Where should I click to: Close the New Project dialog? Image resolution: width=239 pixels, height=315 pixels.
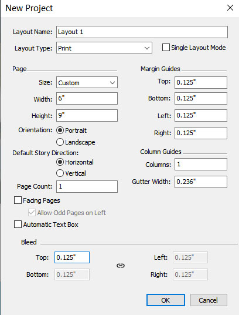pos(230,8)
